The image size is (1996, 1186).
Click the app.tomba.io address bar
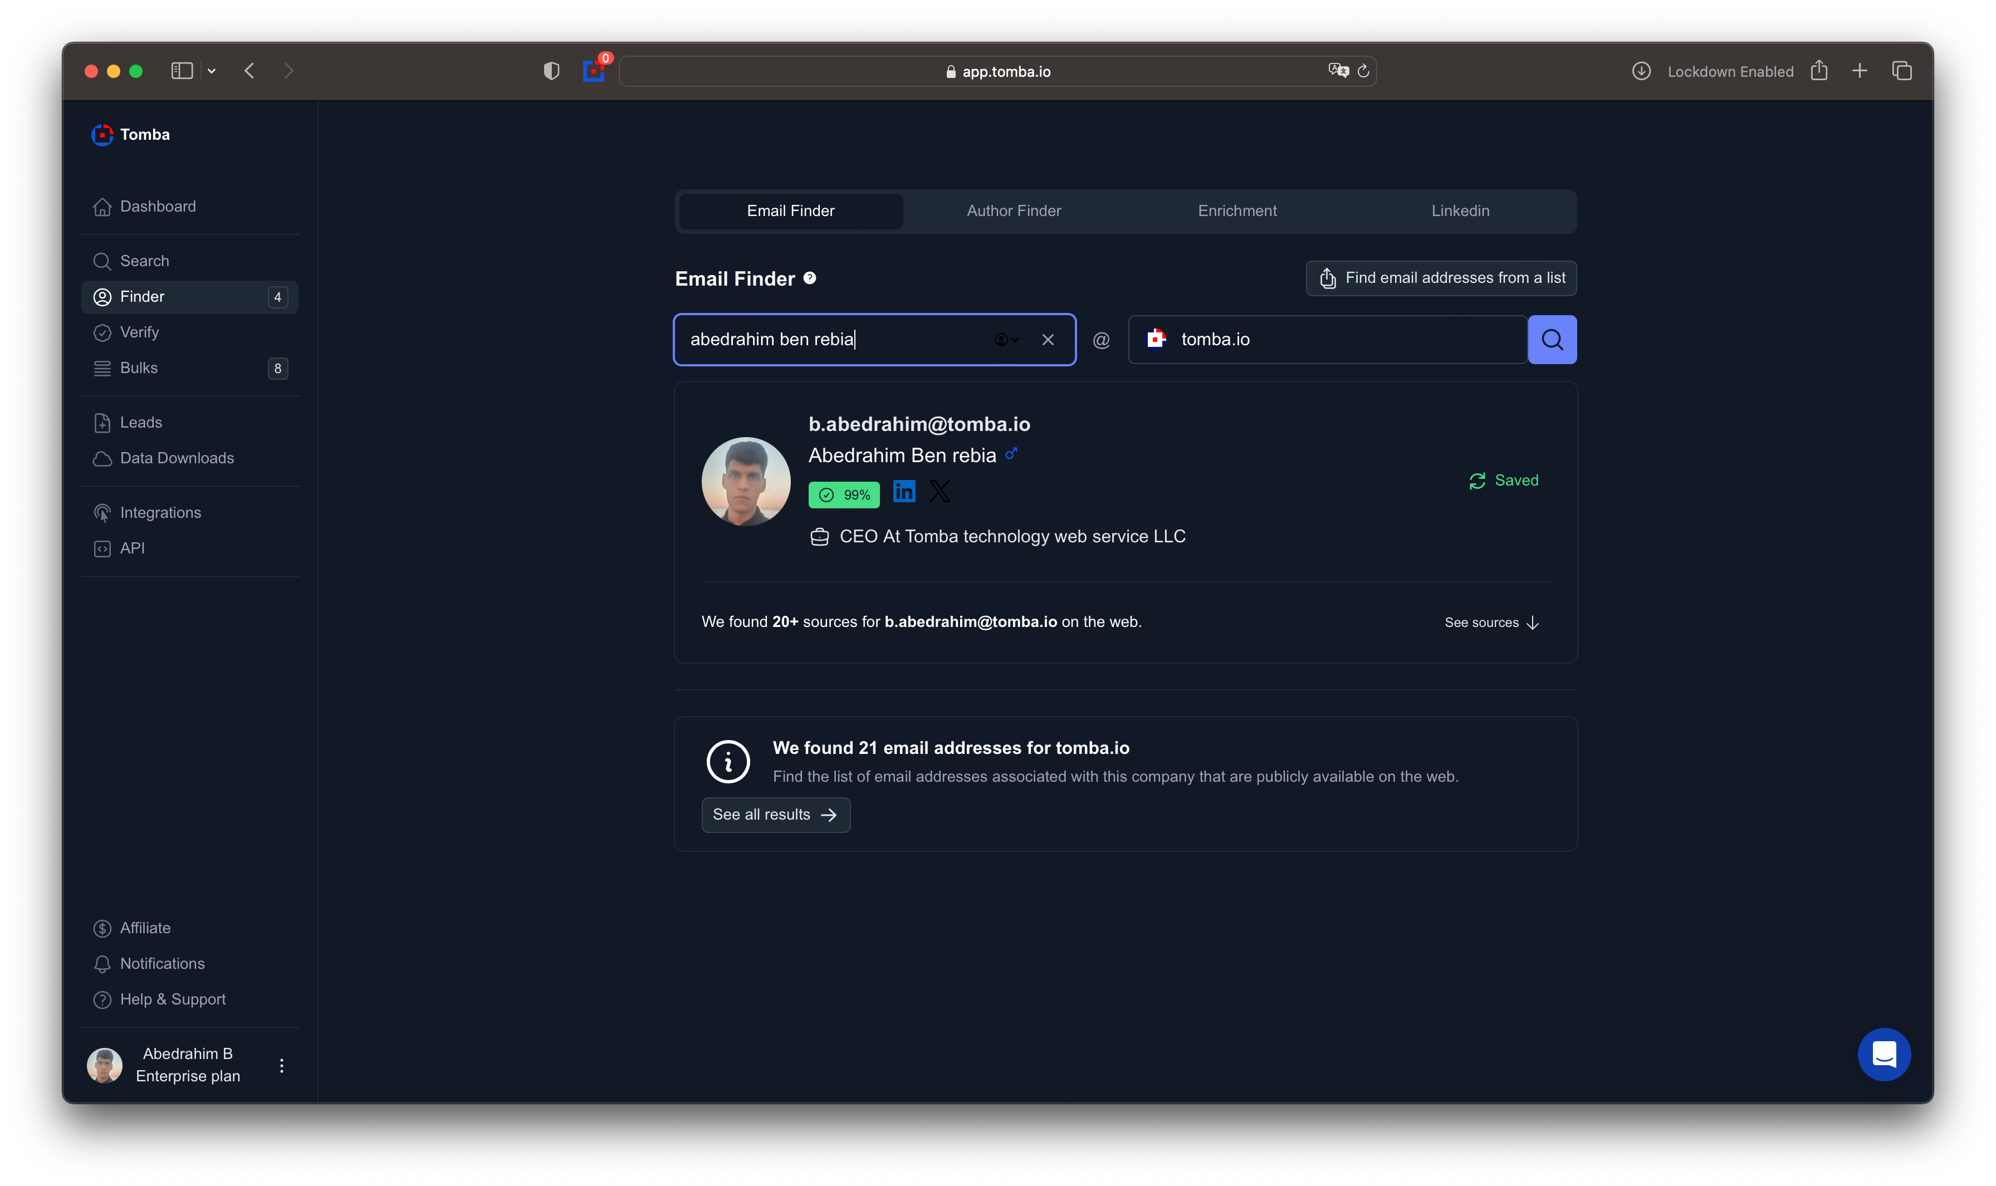tap(997, 71)
